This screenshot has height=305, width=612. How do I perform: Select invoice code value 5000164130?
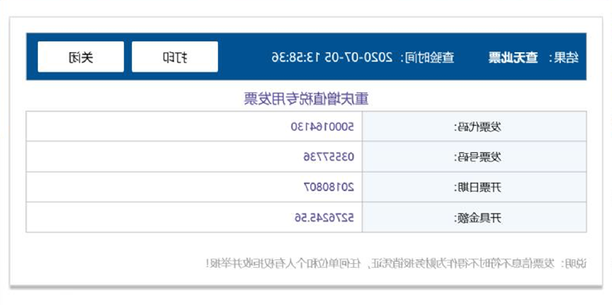(x=323, y=126)
